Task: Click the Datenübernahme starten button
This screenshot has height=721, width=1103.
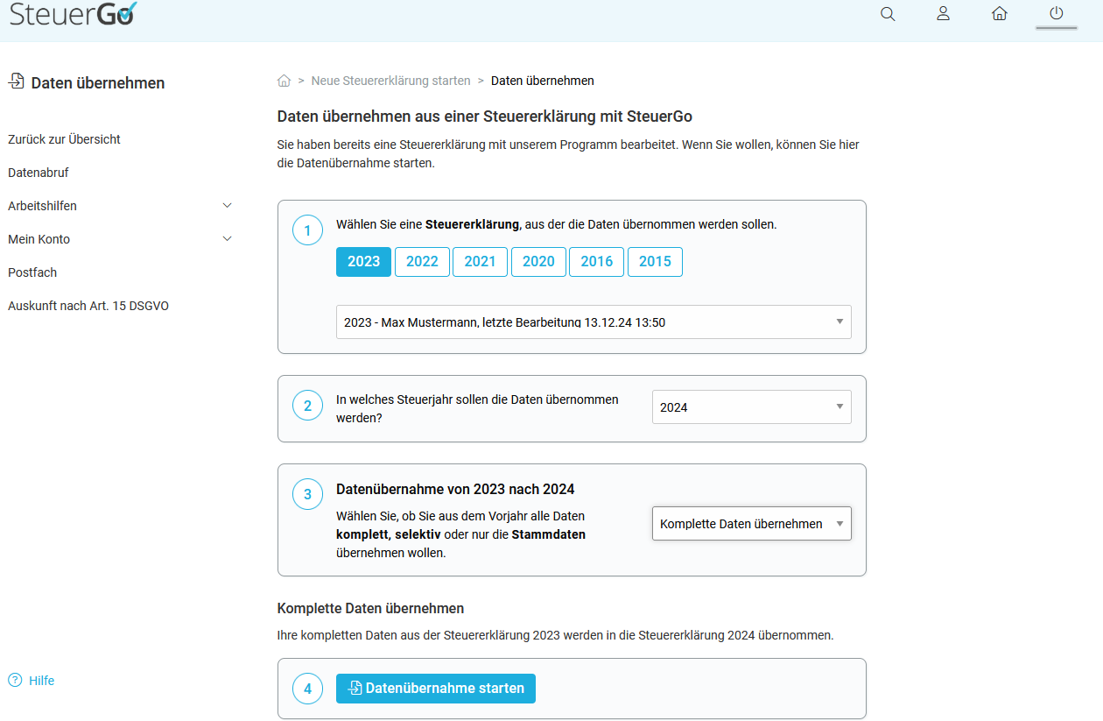Action: pos(436,689)
